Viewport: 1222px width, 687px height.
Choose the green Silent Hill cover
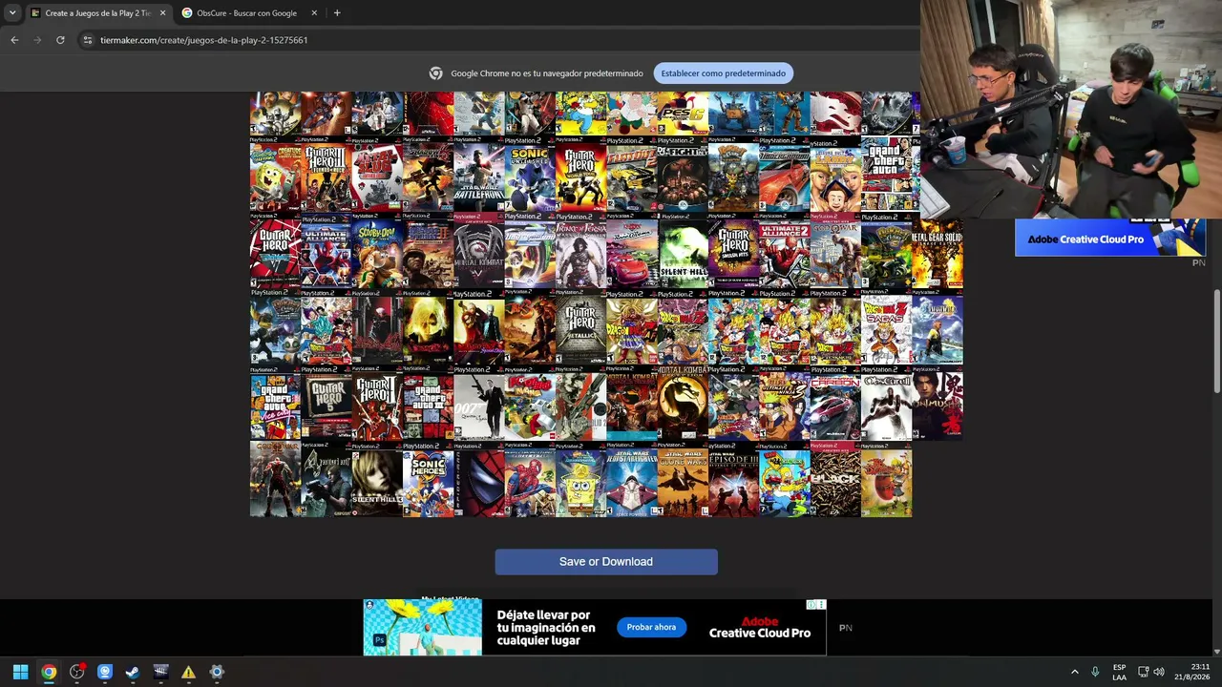683,251
